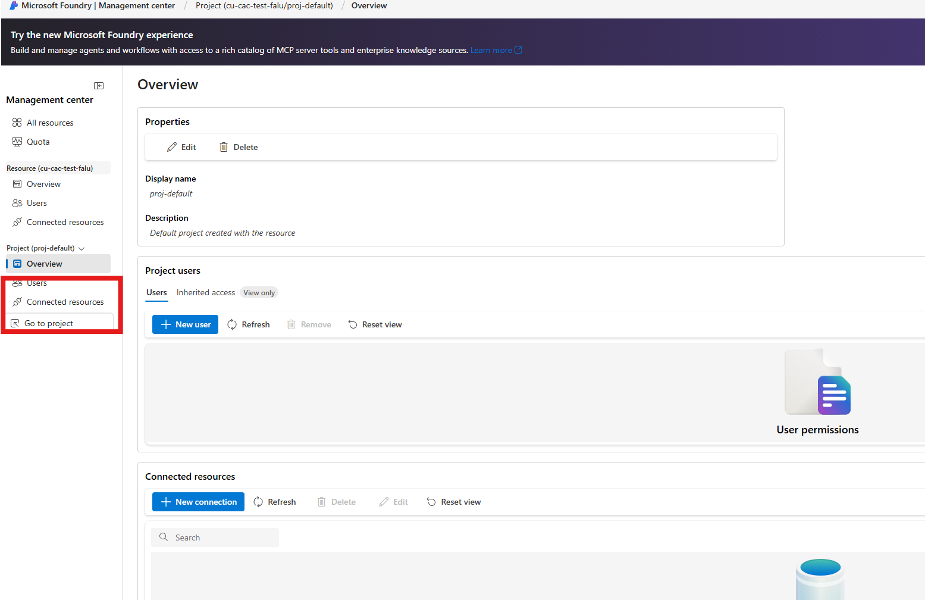This screenshot has height=600, width=925.
Task: Click the Refresh icon in Connected resources toolbar
Action: pos(258,502)
